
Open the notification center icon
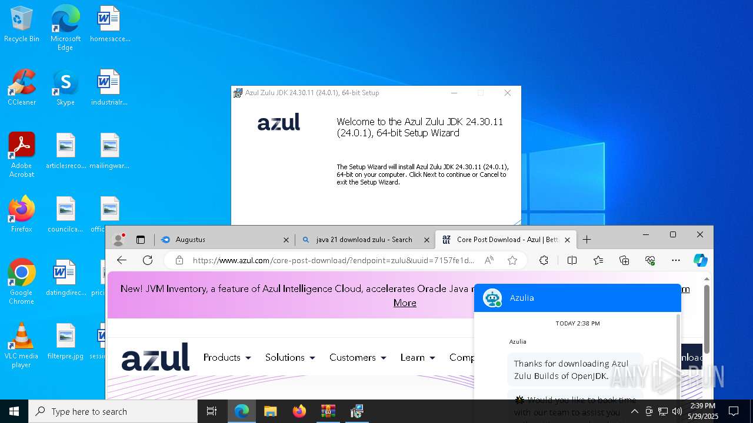click(x=734, y=411)
